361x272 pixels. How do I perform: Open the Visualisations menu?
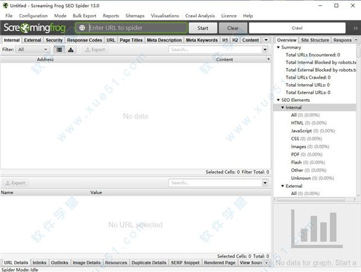coord(165,16)
